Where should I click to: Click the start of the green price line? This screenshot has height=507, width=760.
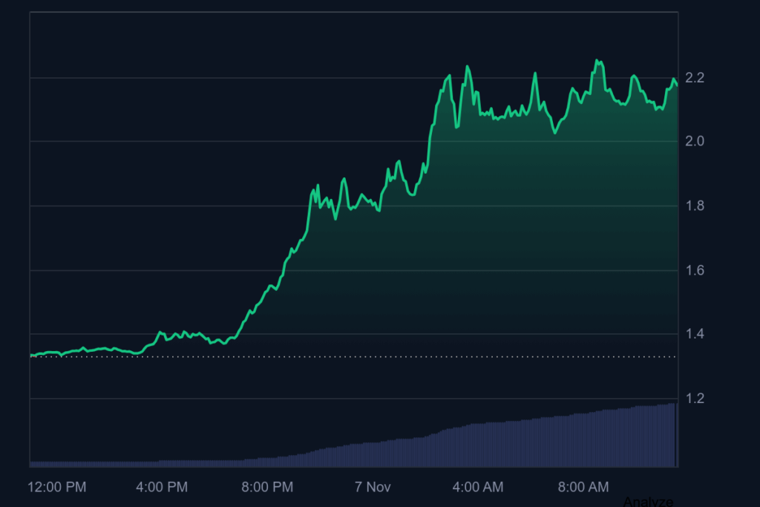(31, 356)
